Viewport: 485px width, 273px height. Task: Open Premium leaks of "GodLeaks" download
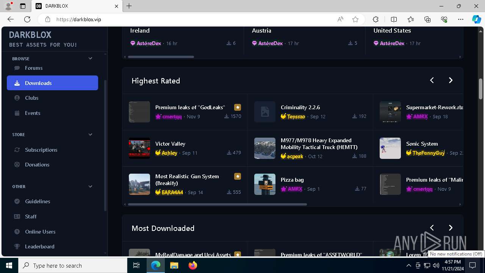190,107
